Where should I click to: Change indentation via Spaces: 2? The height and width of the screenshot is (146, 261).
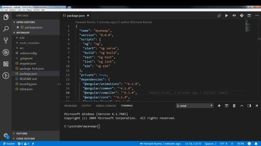(x=210, y=144)
